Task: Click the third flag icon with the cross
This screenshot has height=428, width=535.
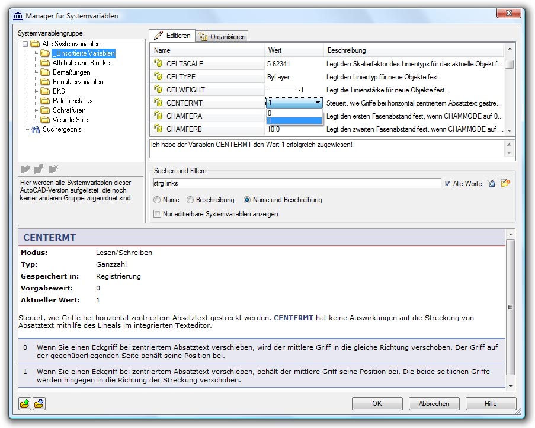Action: pyautogui.click(x=53, y=168)
